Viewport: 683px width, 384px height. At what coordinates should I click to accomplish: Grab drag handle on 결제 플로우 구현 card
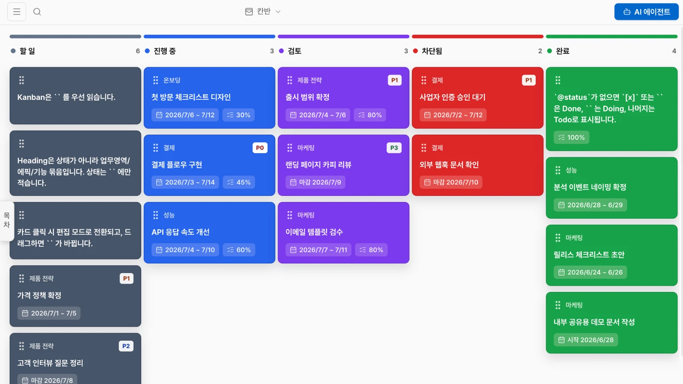point(156,148)
